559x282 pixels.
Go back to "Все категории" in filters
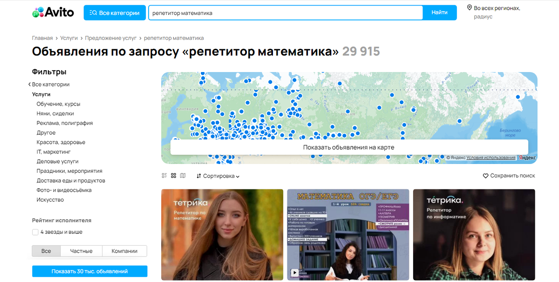coord(49,85)
